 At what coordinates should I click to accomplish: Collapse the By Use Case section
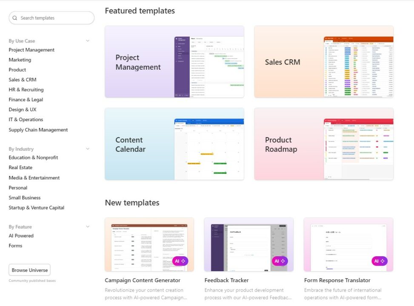pos(88,41)
